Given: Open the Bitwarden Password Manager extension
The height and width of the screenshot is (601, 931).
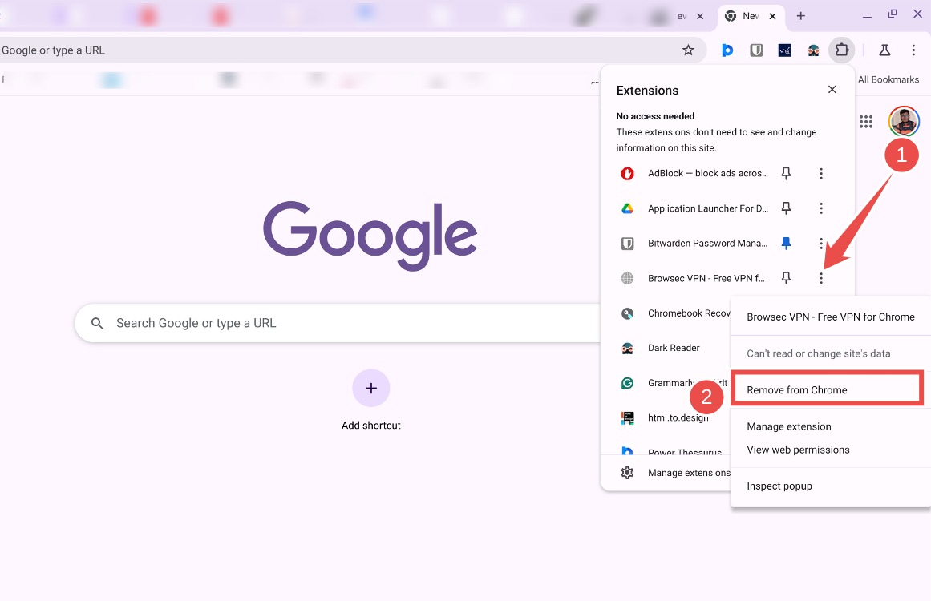Looking at the screenshot, I should pyautogui.click(x=706, y=243).
